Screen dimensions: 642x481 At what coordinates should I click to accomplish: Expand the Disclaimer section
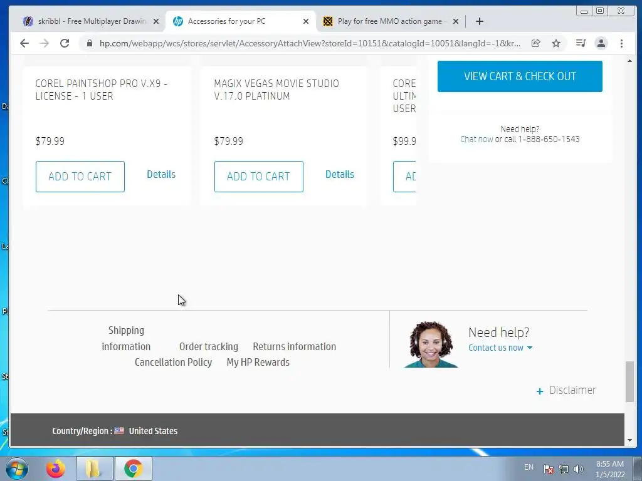point(566,391)
